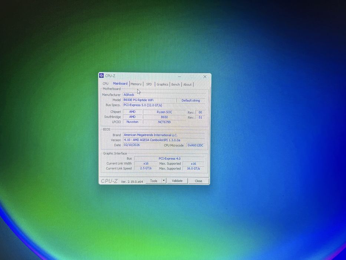Viewport: 346px width, 260px height.
Task: Click the Current Link Speed 2.5 GT/s value
Action: tap(146, 168)
